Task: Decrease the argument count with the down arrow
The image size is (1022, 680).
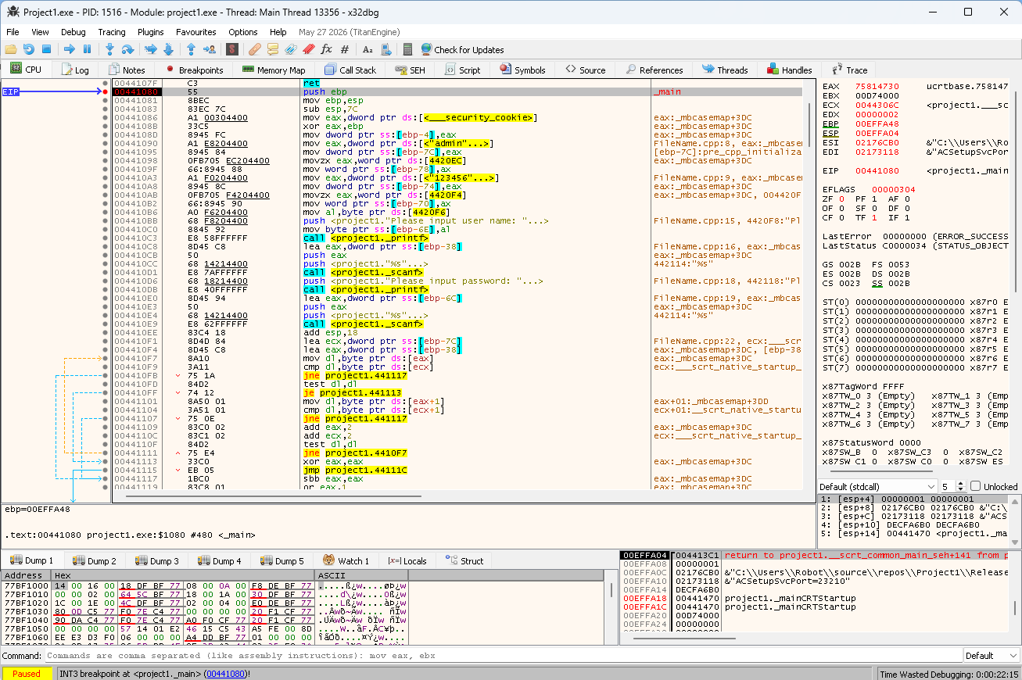Action: pyautogui.click(x=960, y=489)
